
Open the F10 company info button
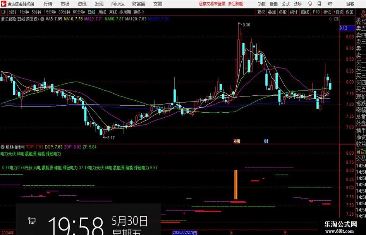[316, 12]
